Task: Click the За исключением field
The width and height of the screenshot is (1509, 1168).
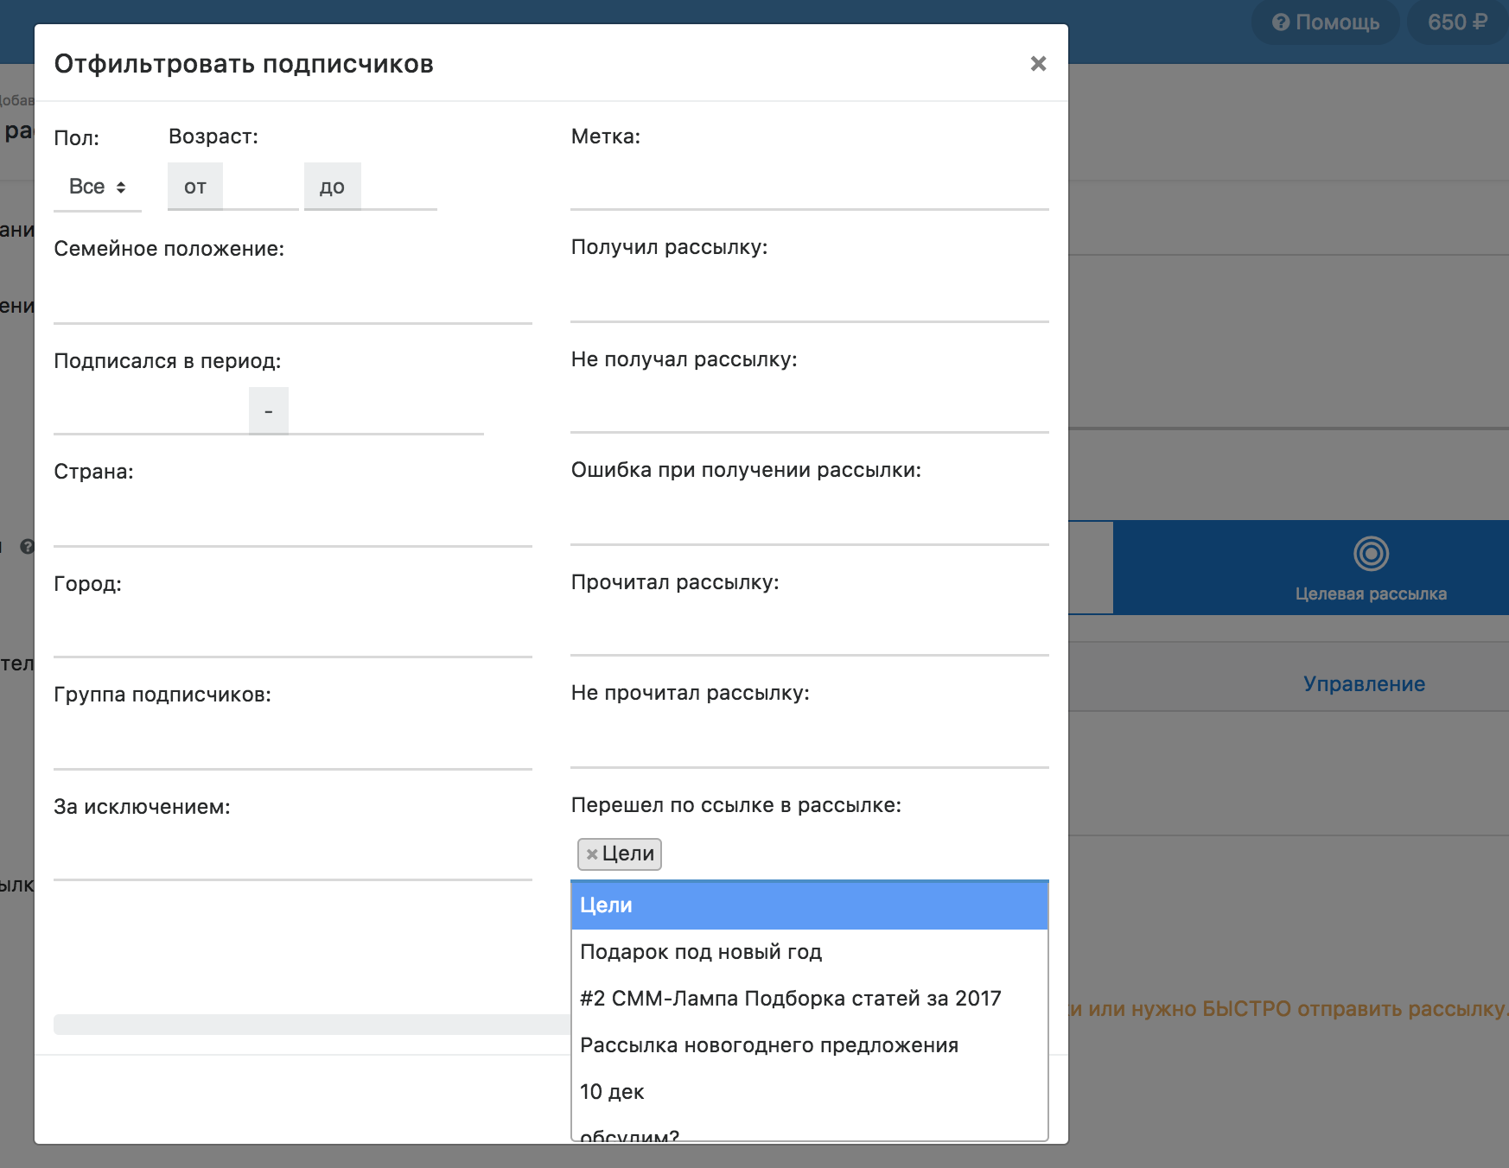Action: click(x=293, y=855)
